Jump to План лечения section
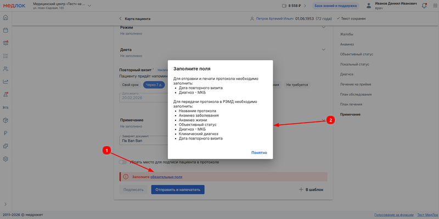The width and height of the screenshot is (439, 219). tap(351, 104)
